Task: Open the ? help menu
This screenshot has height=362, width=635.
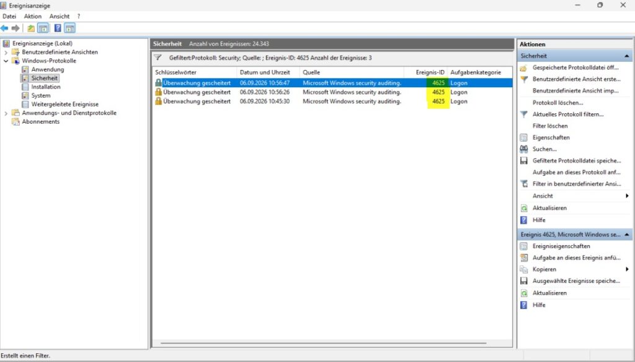Action: pos(79,16)
